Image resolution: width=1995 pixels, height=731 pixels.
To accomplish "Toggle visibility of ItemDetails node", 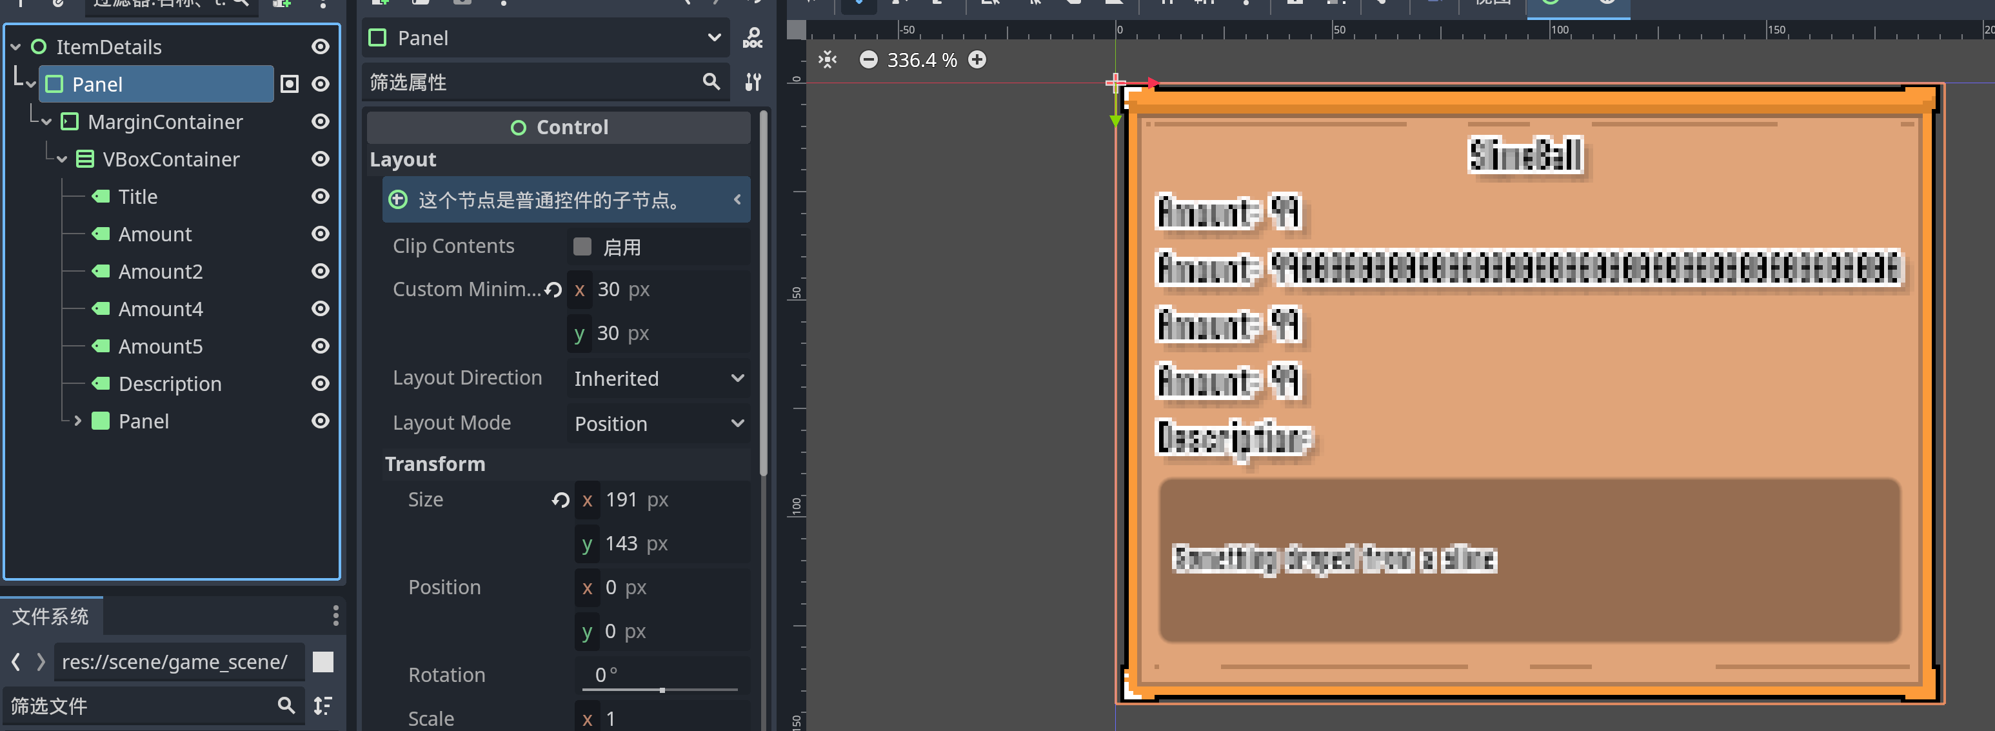I will (x=320, y=46).
